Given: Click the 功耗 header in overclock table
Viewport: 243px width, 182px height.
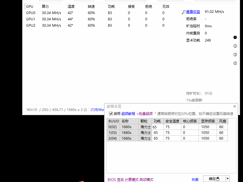Looking at the screenshot, I should (158, 121).
